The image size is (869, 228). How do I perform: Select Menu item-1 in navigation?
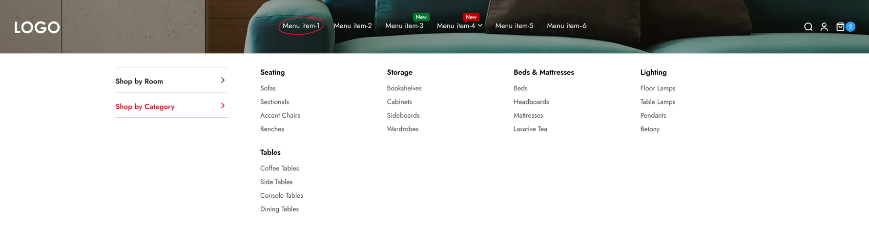pyautogui.click(x=301, y=26)
